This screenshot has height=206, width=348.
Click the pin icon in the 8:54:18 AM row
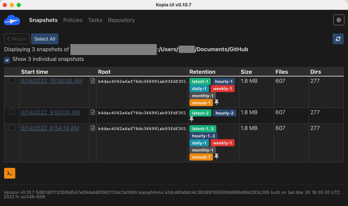point(217,156)
